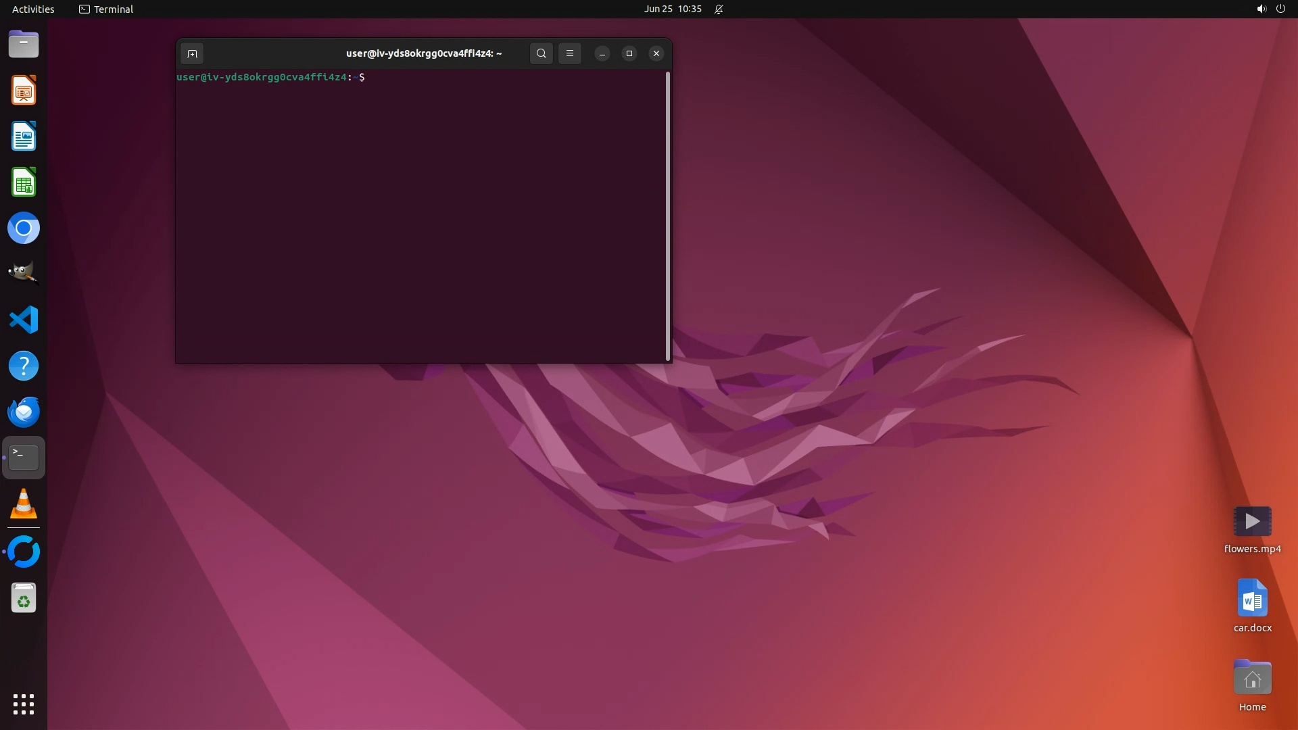Open Visual Studio Code from dock
This screenshot has height=730, width=1298.
[x=24, y=320]
